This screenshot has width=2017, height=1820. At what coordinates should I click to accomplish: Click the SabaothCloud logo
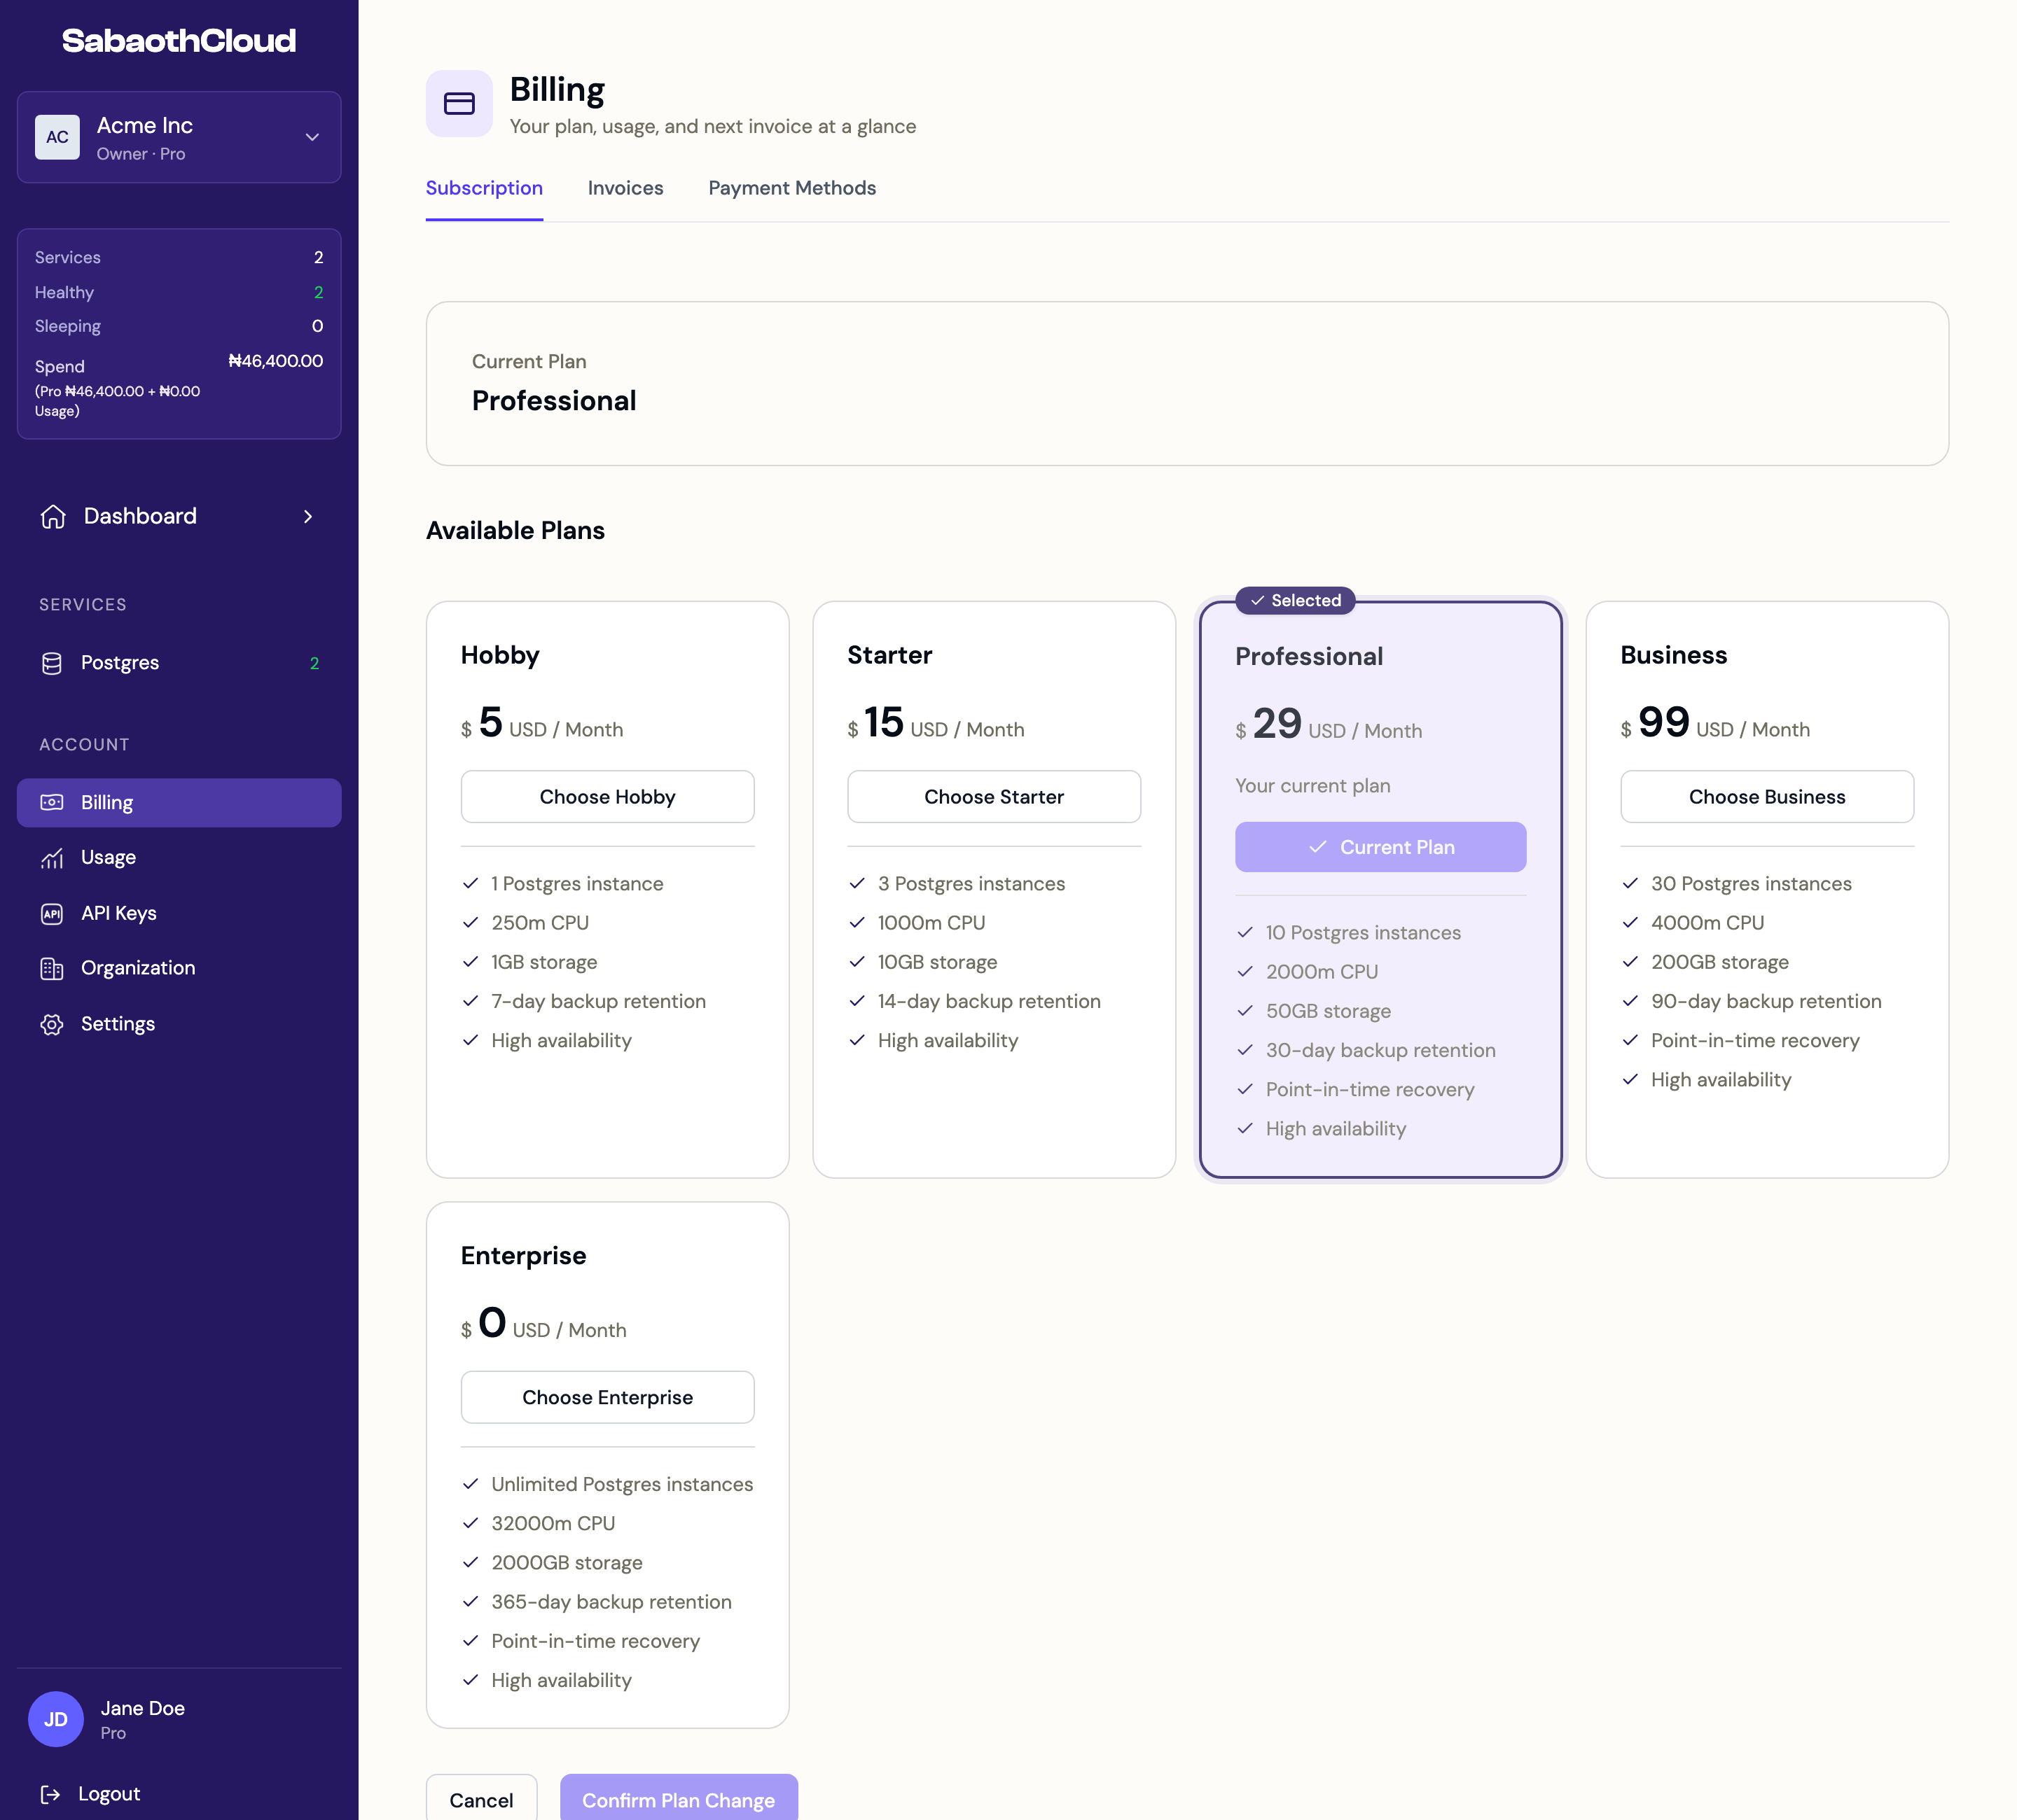pos(179,40)
